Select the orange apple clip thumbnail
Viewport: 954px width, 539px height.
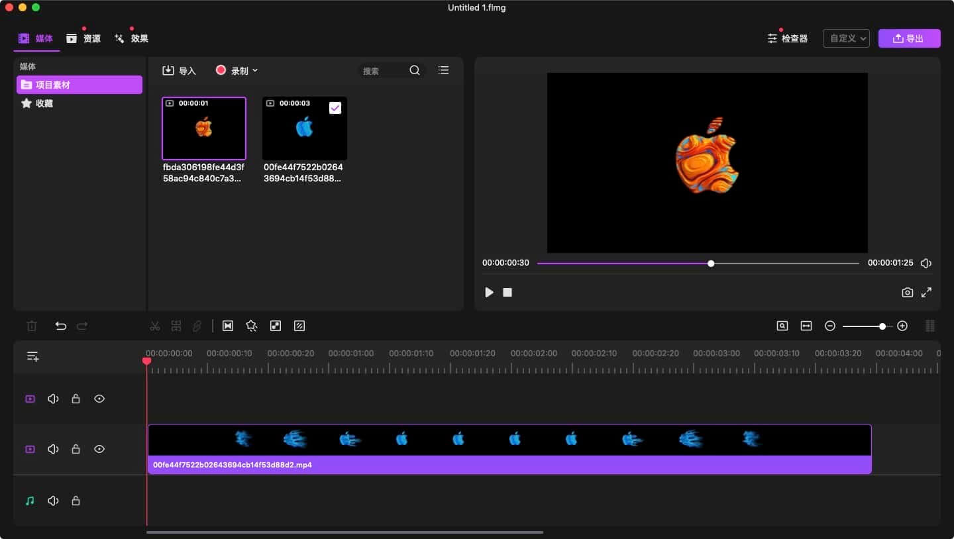204,128
